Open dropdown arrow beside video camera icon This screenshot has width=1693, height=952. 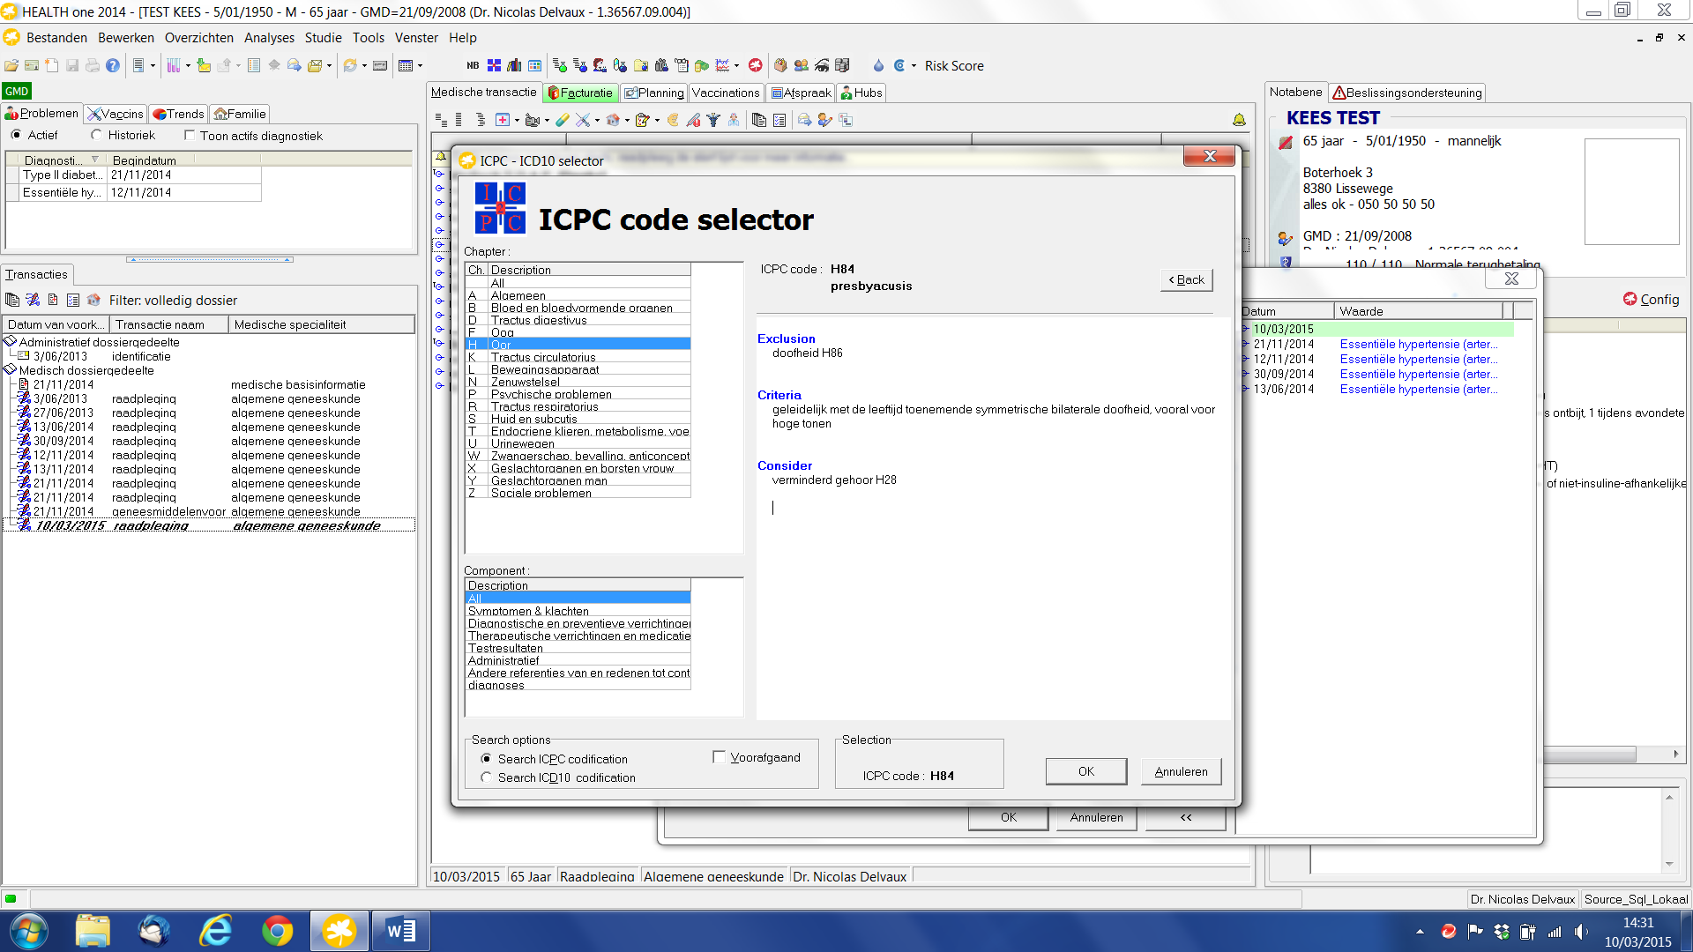[547, 121]
